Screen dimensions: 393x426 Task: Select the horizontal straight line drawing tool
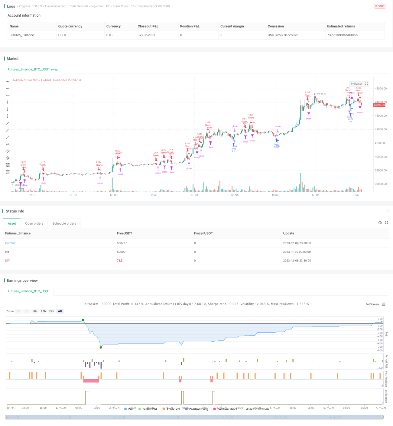point(8,81)
